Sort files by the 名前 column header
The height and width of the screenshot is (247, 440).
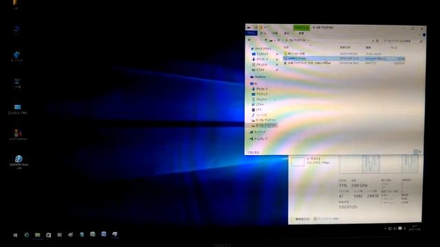coord(286,47)
